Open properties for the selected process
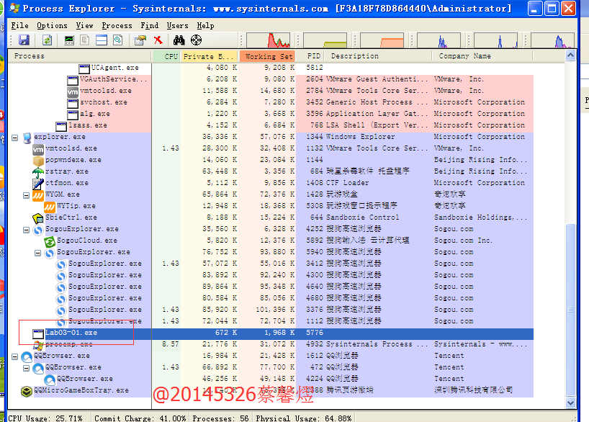The width and height of the screenshot is (589, 422). point(138,40)
